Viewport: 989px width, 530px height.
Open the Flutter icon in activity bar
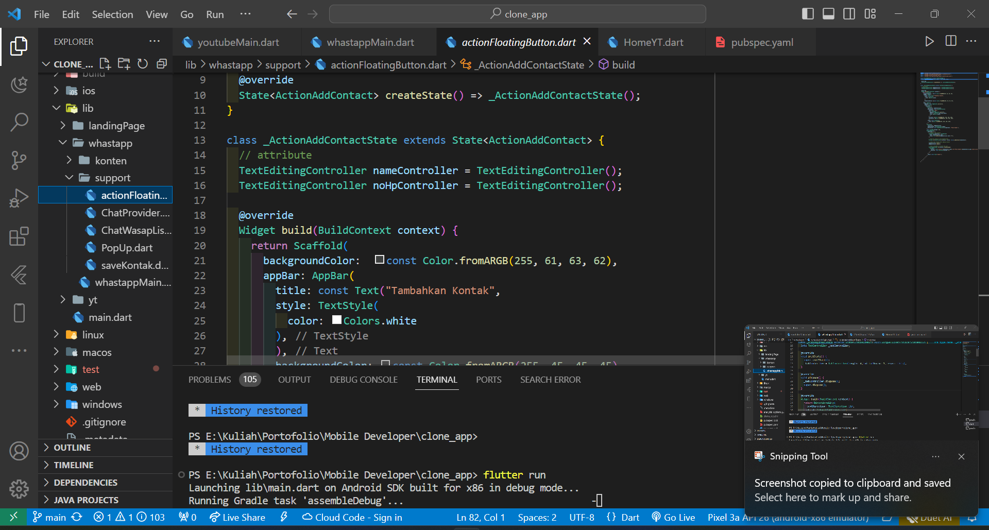(19, 275)
